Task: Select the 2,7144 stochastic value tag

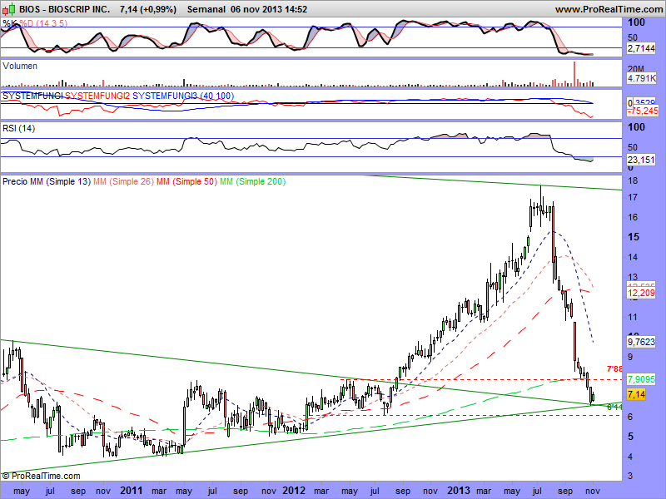Action: tap(641, 48)
